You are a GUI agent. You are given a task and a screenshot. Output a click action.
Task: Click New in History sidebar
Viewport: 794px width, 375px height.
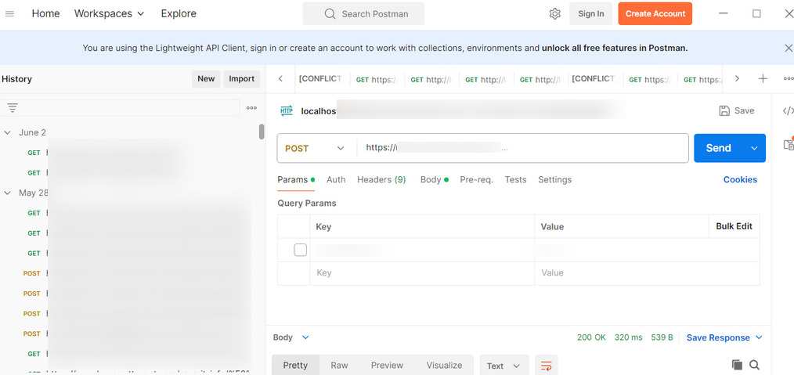tap(206, 78)
